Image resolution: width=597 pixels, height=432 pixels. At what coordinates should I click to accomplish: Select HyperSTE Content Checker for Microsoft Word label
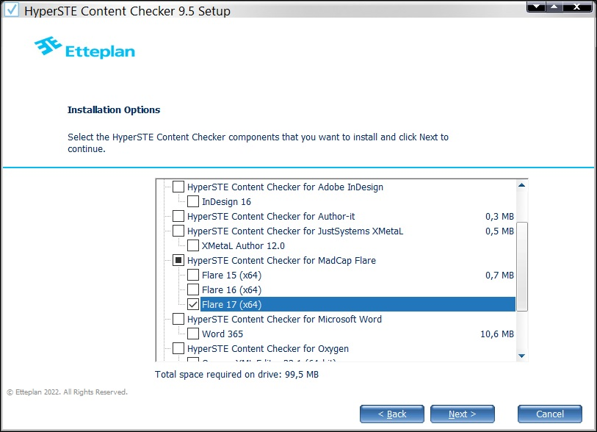click(x=284, y=320)
